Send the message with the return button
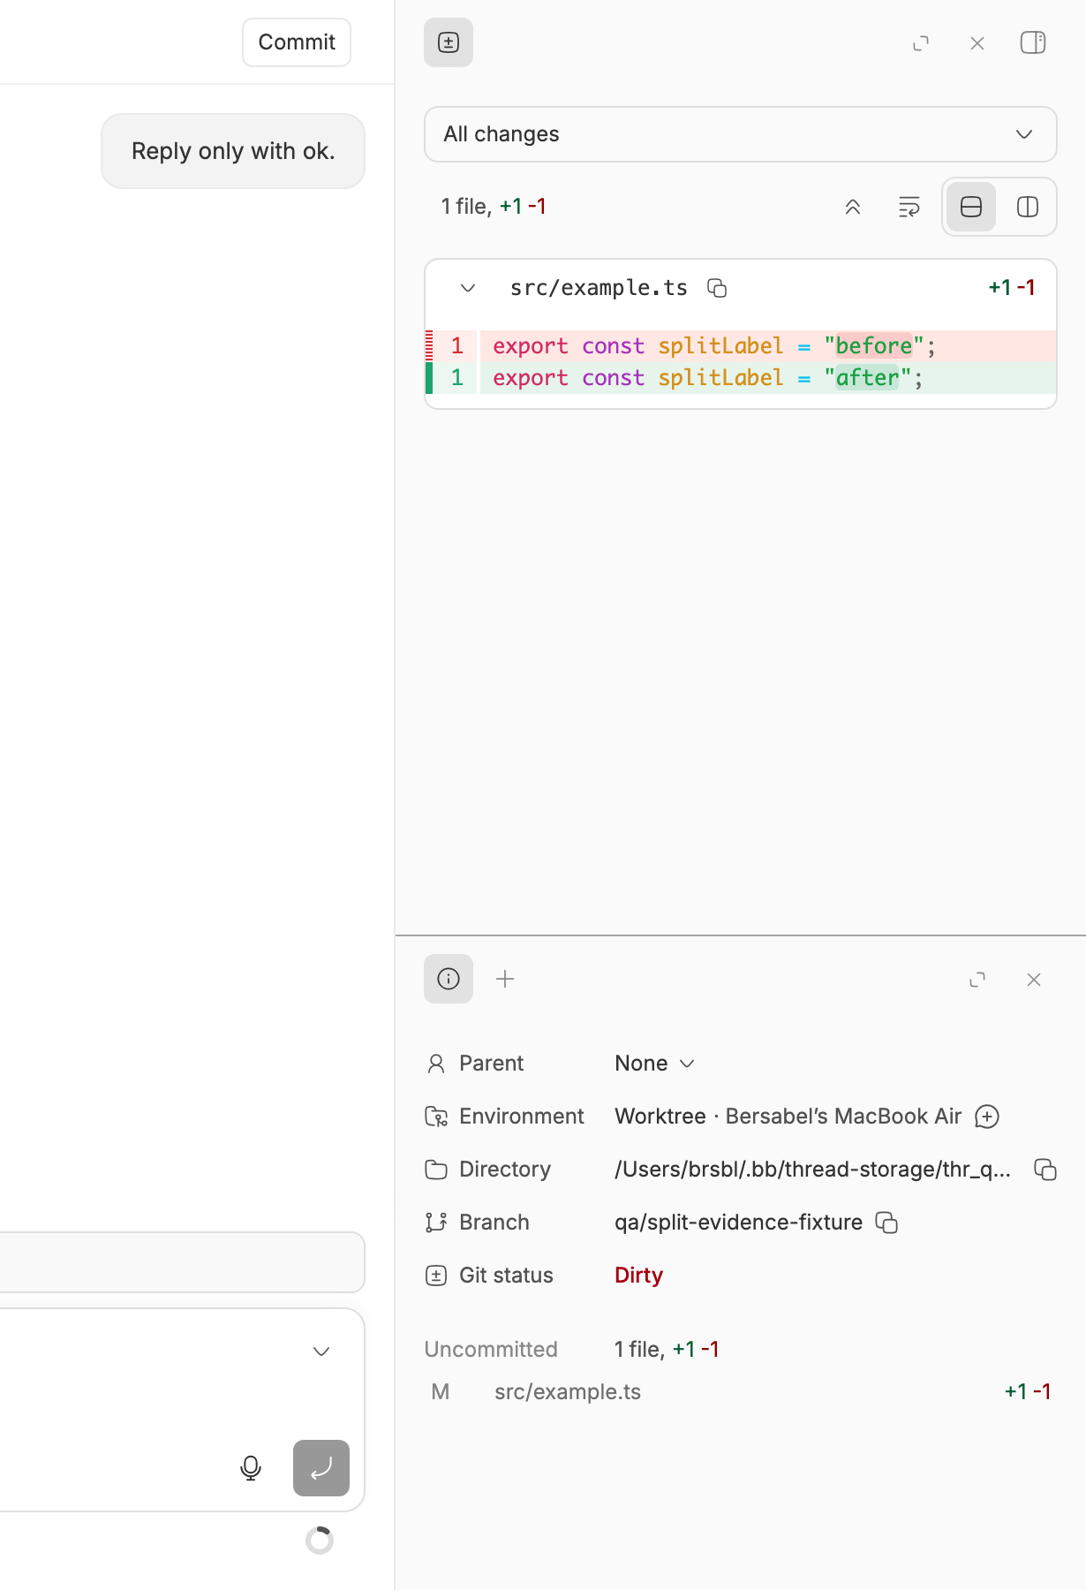The image size is (1086, 1590). pos(321,1468)
